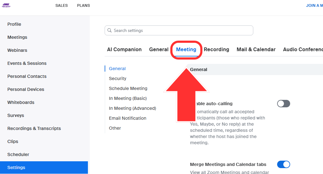Switch to the Mail & Calendar tab
Viewport: 323px width, 174px height.
256,50
